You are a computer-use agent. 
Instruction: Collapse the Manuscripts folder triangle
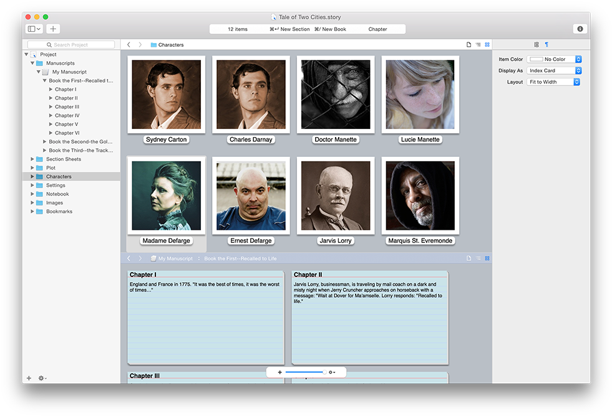(x=32, y=63)
